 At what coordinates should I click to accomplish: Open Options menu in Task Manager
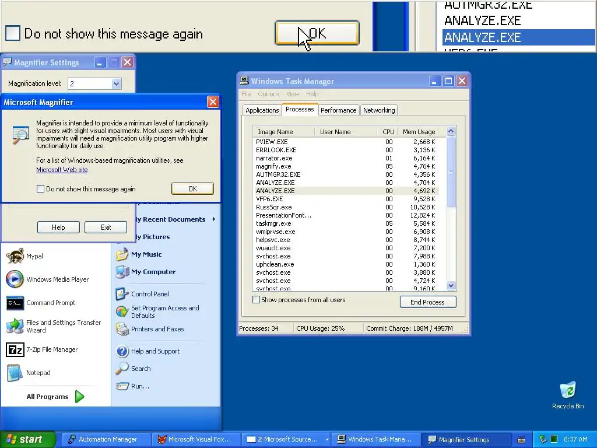(268, 94)
